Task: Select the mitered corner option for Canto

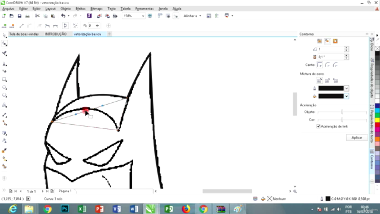Action: [x=319, y=65]
